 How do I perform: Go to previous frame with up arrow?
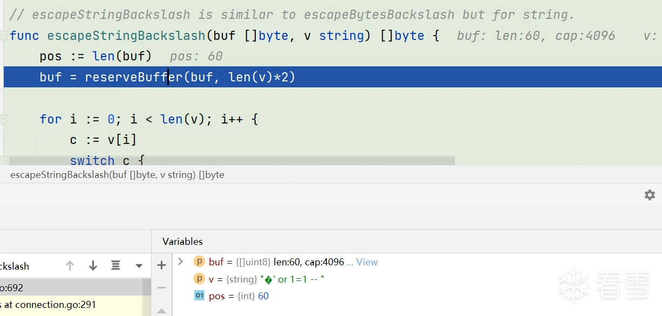point(70,265)
